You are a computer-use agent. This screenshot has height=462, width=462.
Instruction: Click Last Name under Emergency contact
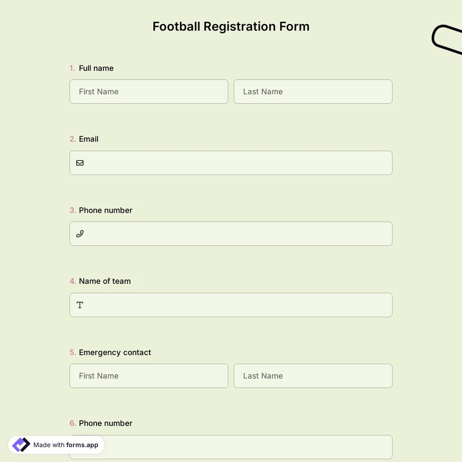click(313, 376)
